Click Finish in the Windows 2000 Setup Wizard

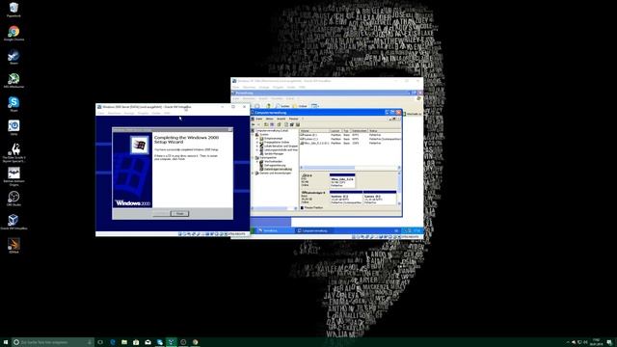click(x=179, y=213)
